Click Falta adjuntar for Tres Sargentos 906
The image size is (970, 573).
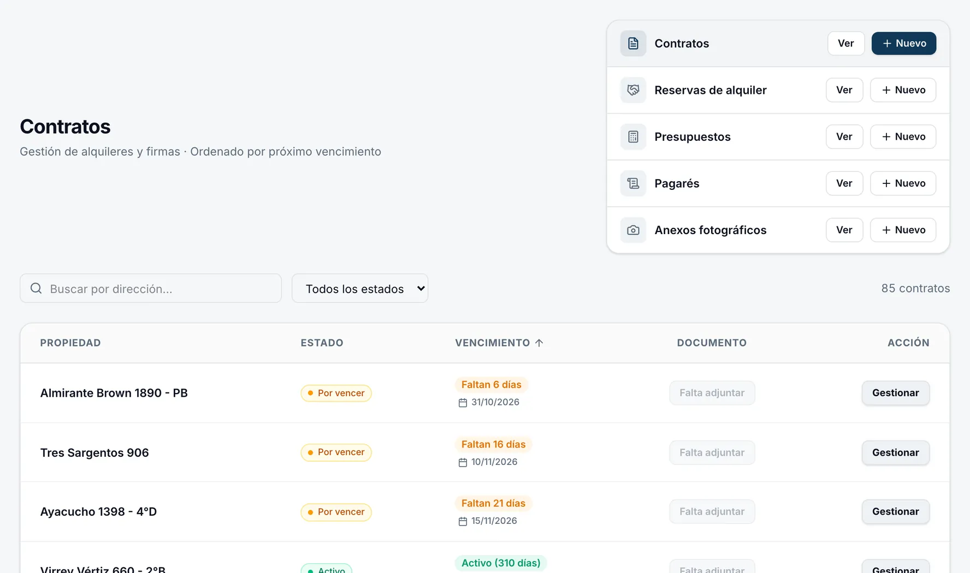click(x=712, y=452)
